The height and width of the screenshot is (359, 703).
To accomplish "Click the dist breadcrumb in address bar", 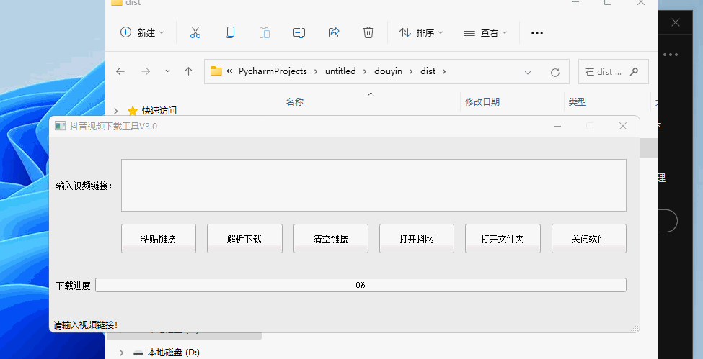I will [428, 71].
